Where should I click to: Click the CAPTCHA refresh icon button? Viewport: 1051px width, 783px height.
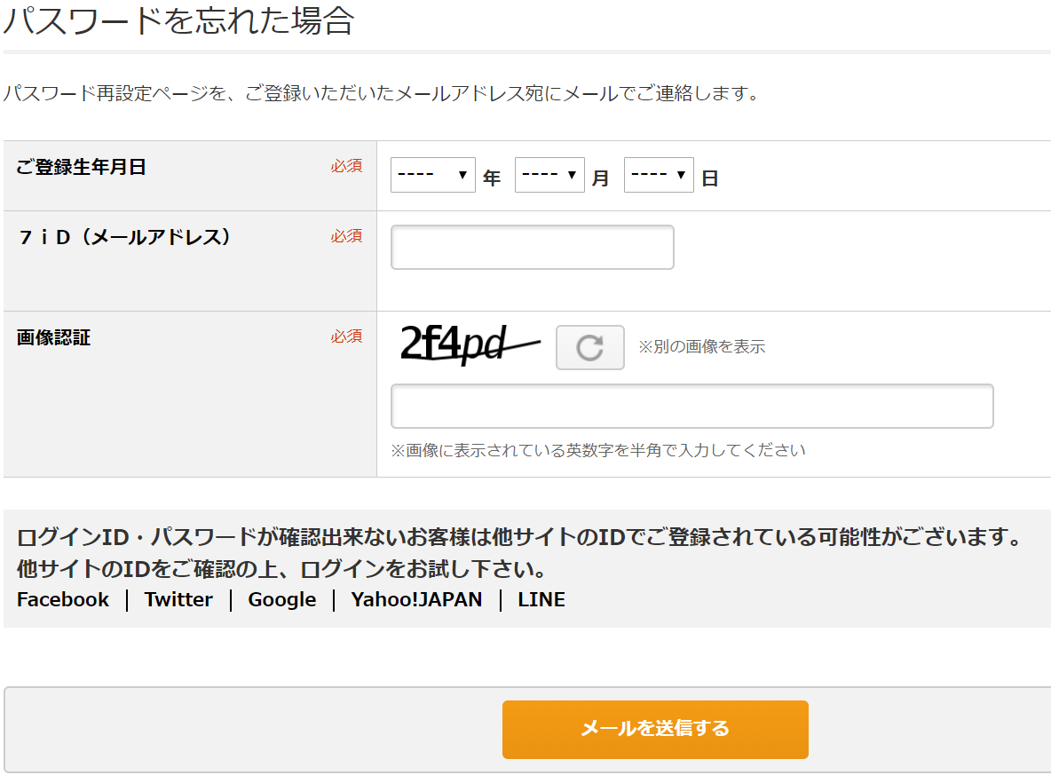pos(589,347)
